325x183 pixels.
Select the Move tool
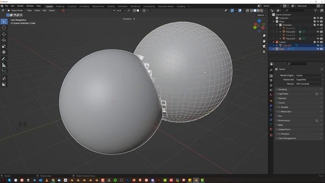point(4,34)
